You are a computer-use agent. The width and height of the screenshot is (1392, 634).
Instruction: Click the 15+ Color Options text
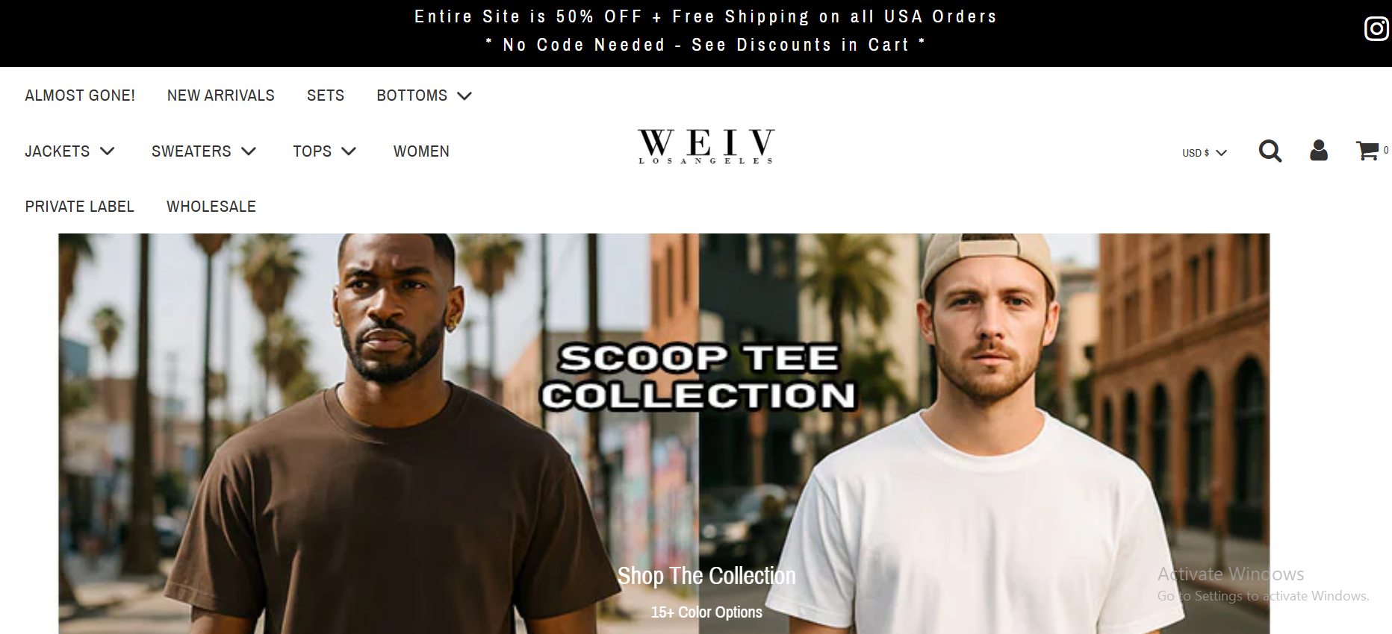706,612
